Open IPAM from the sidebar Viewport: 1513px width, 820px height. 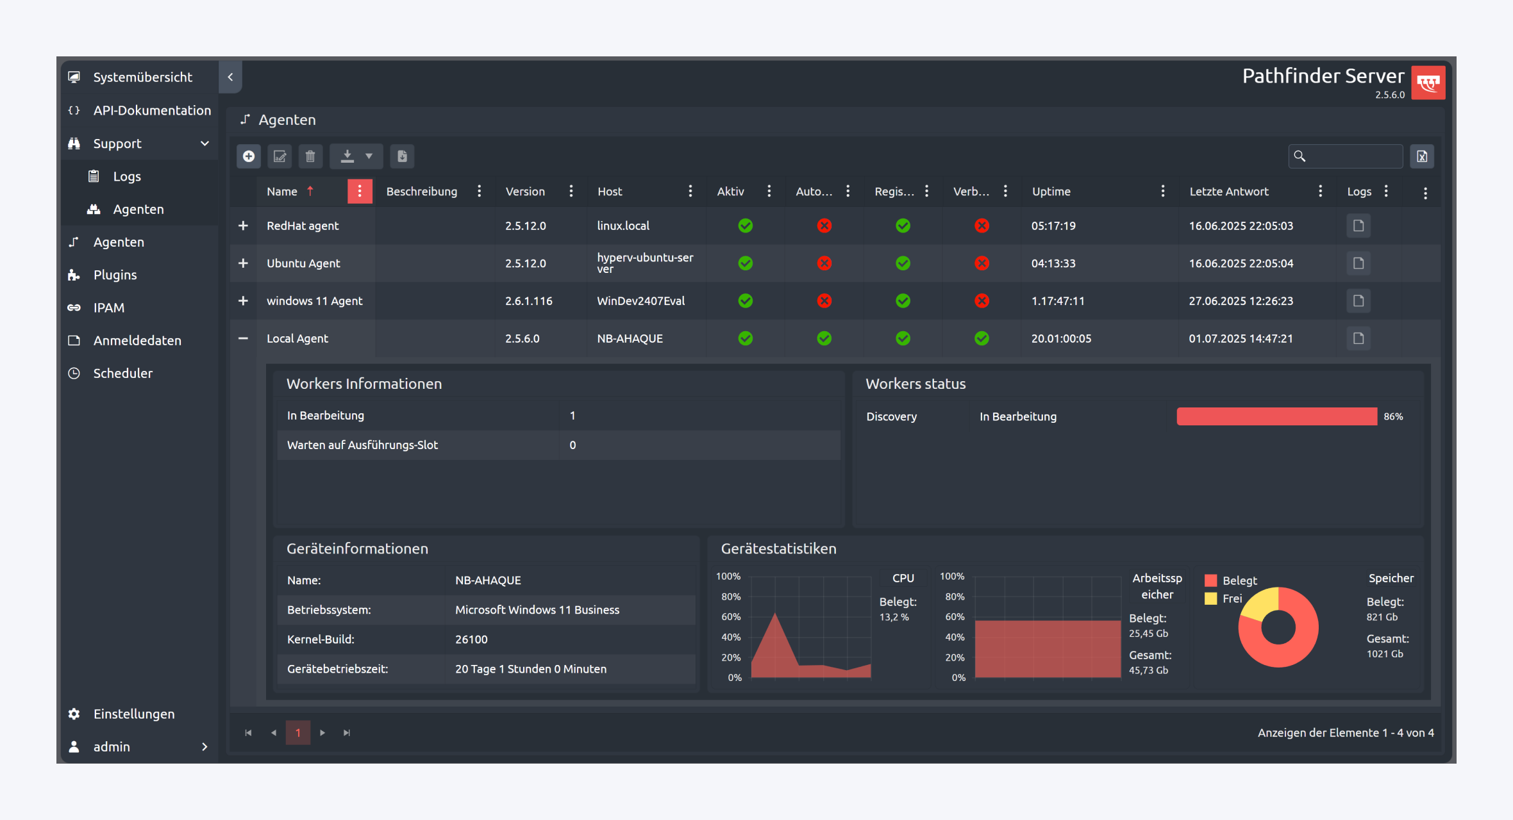tap(108, 307)
